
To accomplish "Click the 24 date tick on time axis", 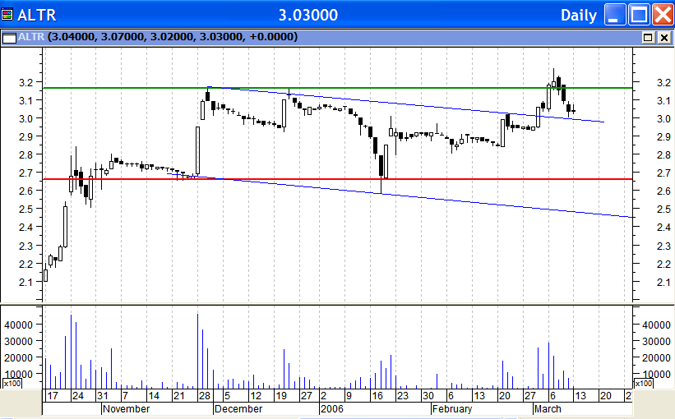I will click(78, 396).
